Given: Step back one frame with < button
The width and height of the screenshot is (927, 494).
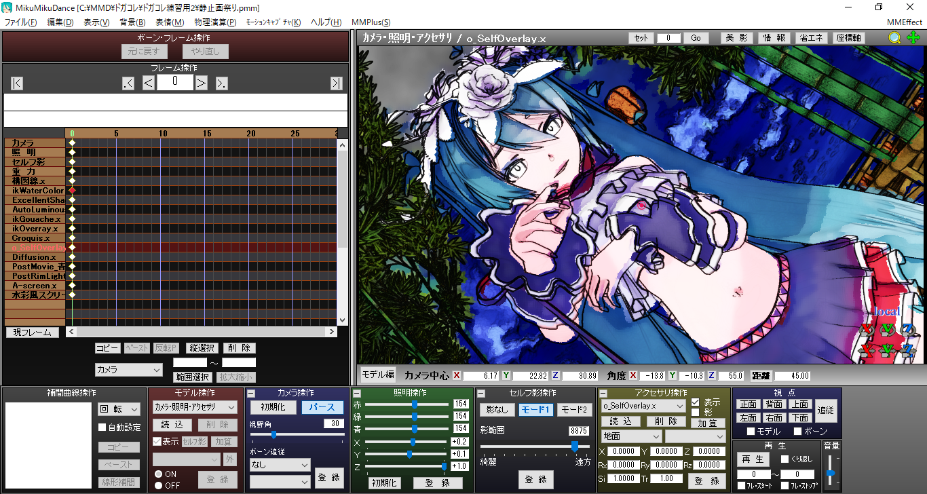Looking at the screenshot, I should pyautogui.click(x=149, y=83).
